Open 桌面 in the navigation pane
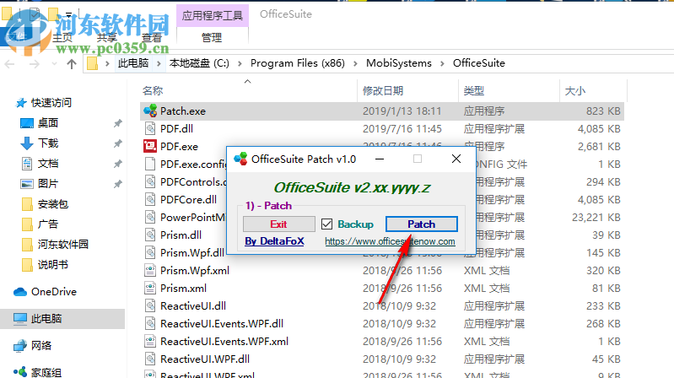Image resolution: width=674 pixels, height=378 pixels. [47, 122]
